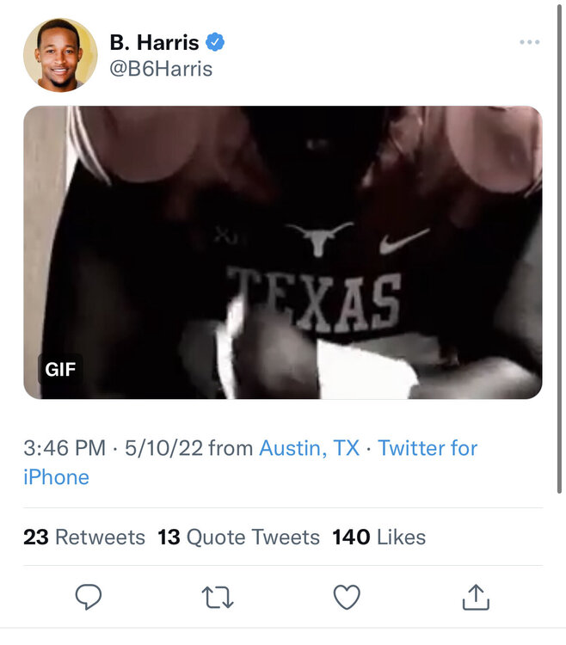
Task: Visit the @B6Harris handle
Action: coord(161,68)
